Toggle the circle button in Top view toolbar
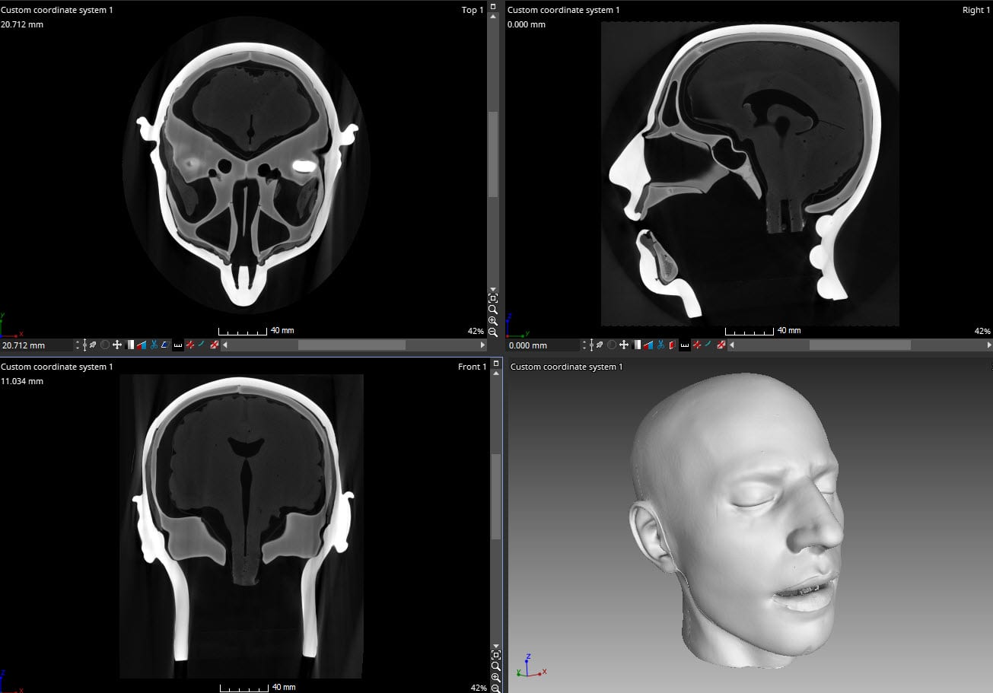This screenshot has width=993, height=693. coord(105,345)
